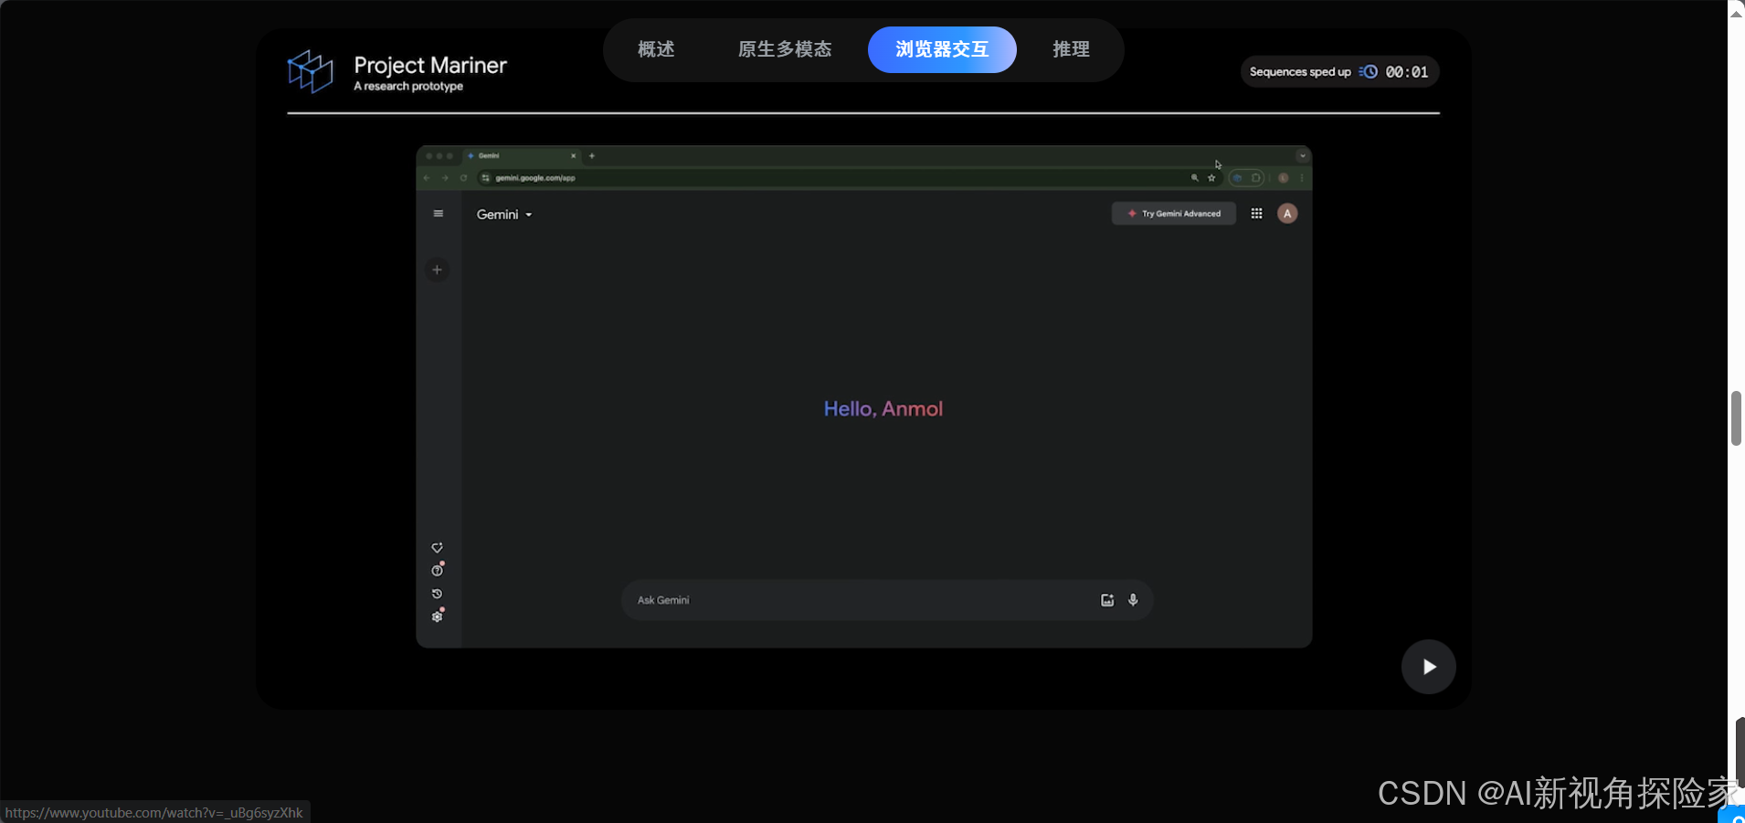
Task: Click the Project Mariner cube logo
Action: (x=311, y=71)
